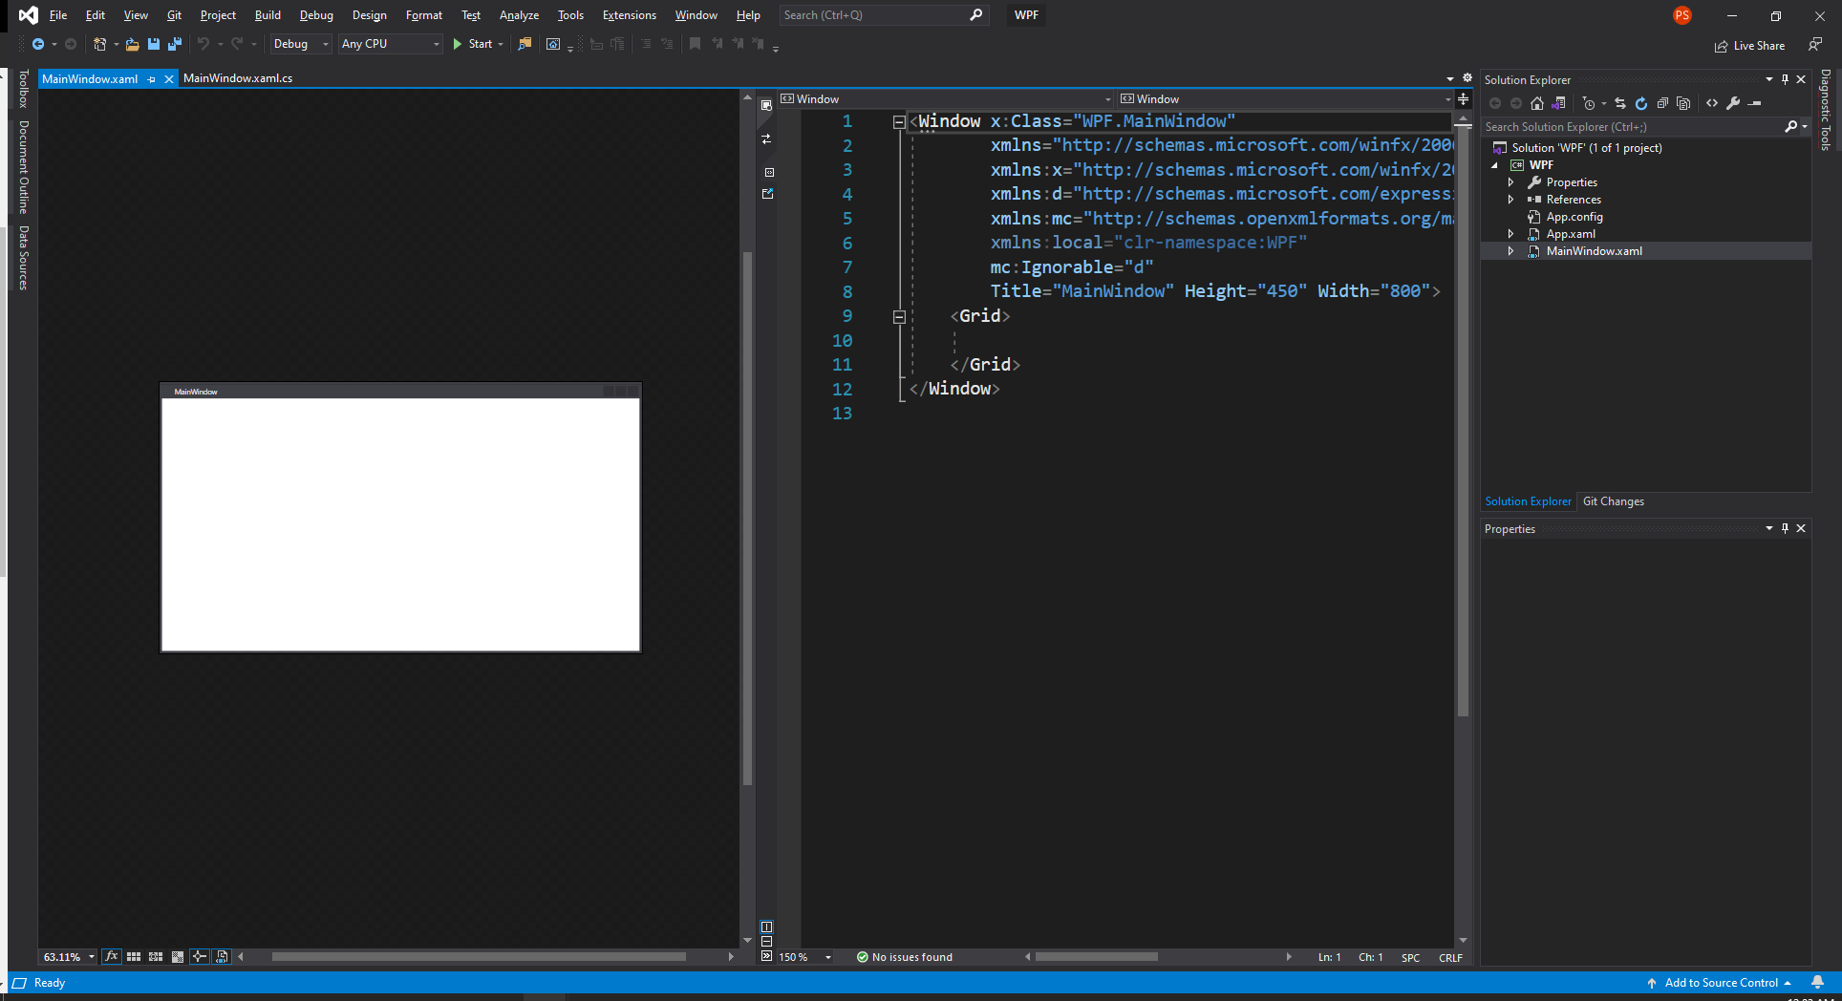Open file using the folder icon
The height and width of the screenshot is (1001, 1842).
[132, 44]
